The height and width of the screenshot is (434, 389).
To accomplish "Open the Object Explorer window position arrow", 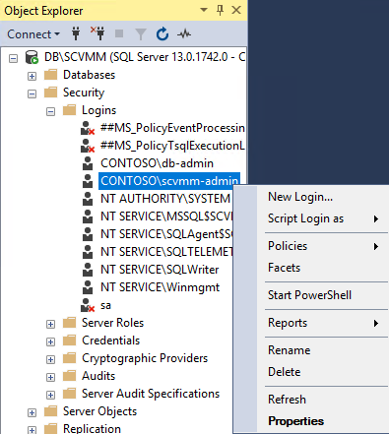I will click(x=204, y=10).
